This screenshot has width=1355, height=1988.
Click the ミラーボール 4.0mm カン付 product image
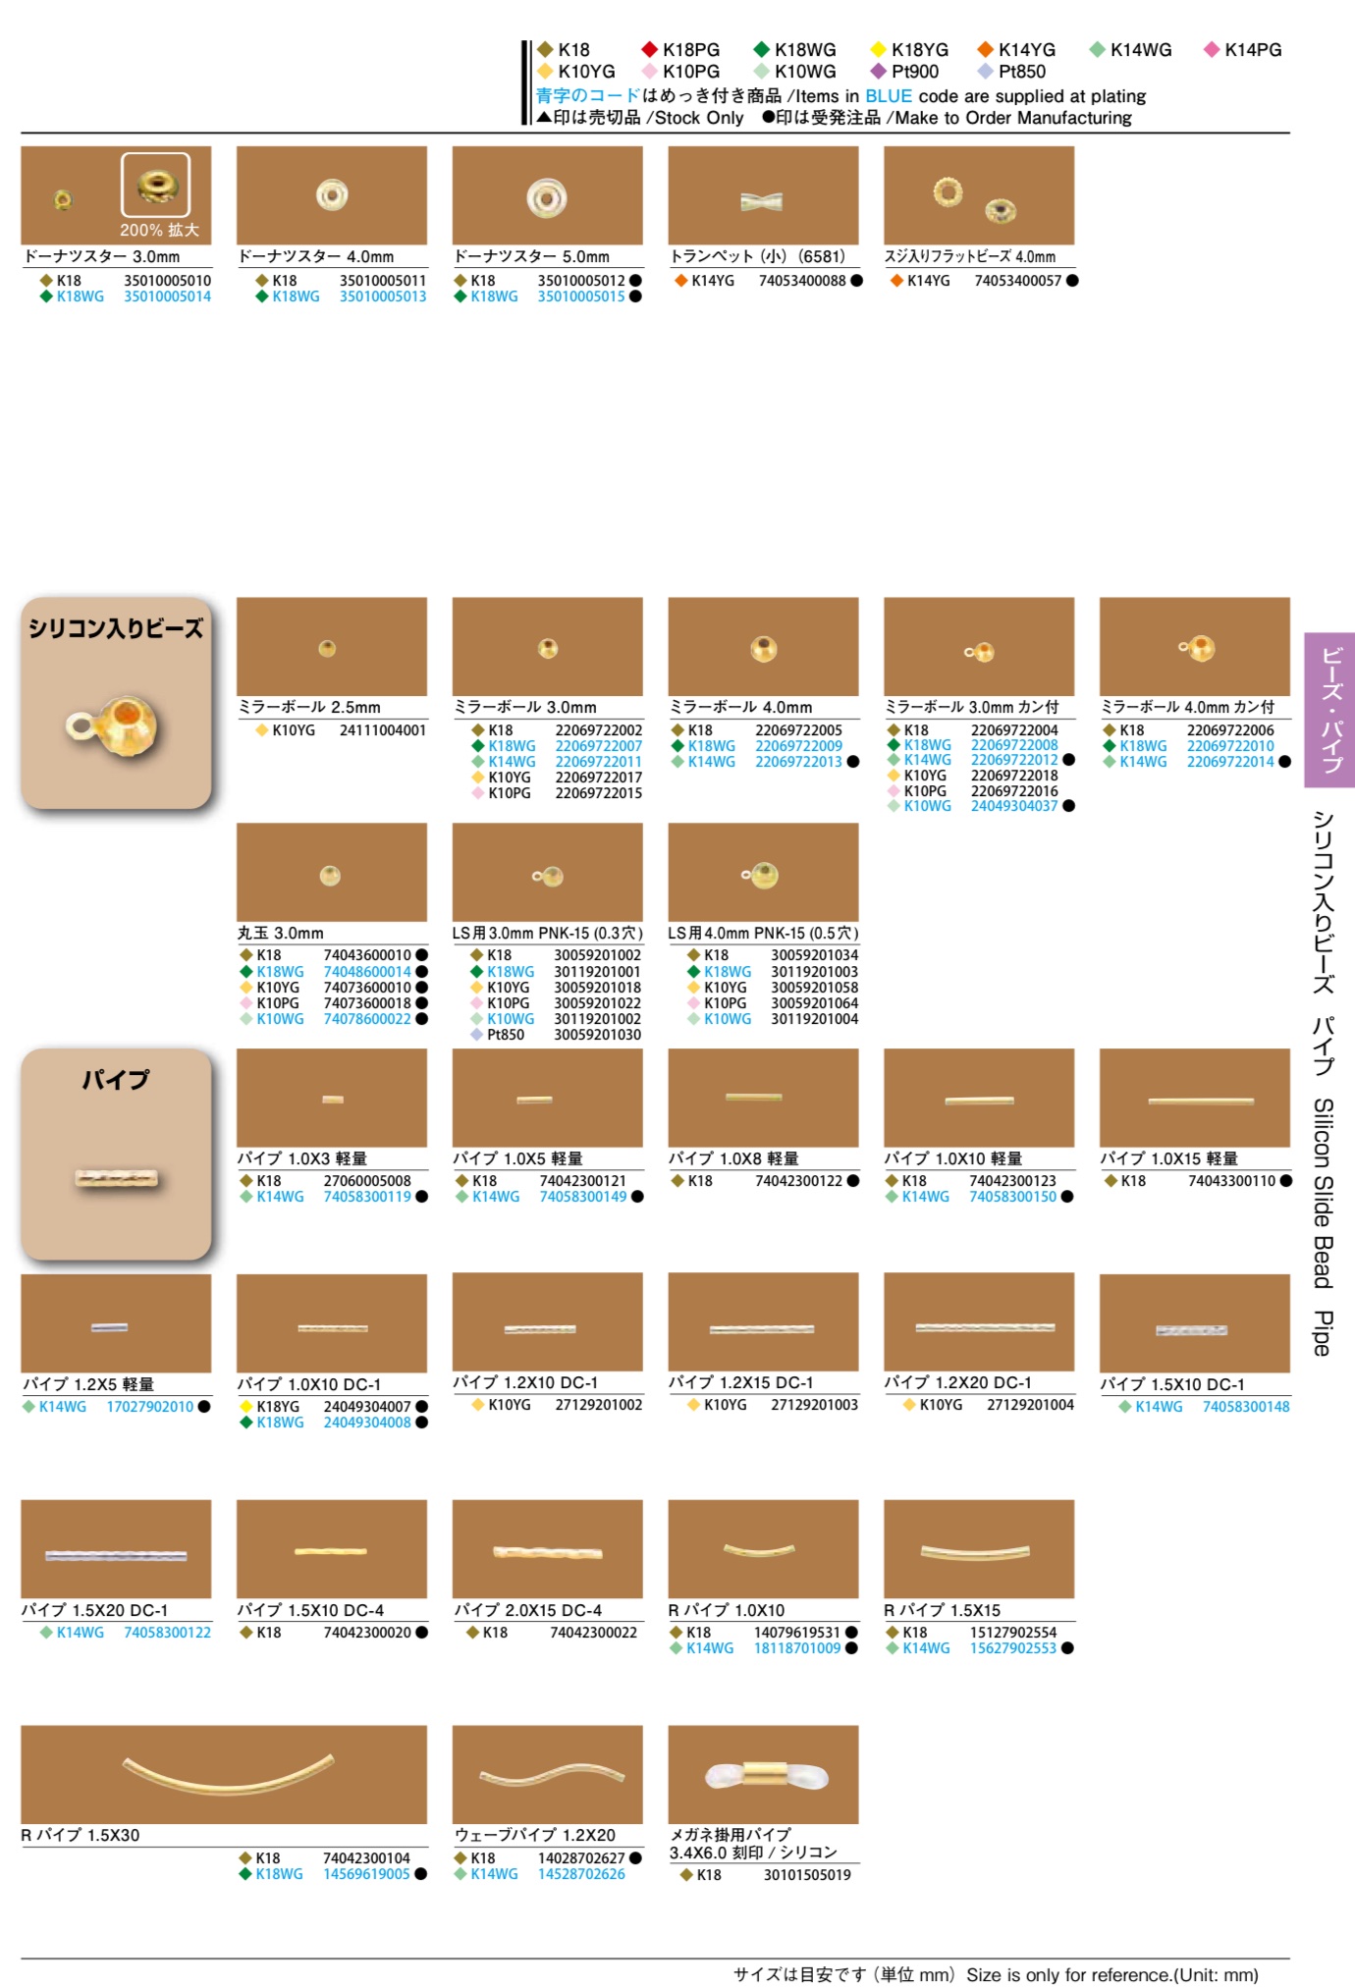tap(1194, 647)
